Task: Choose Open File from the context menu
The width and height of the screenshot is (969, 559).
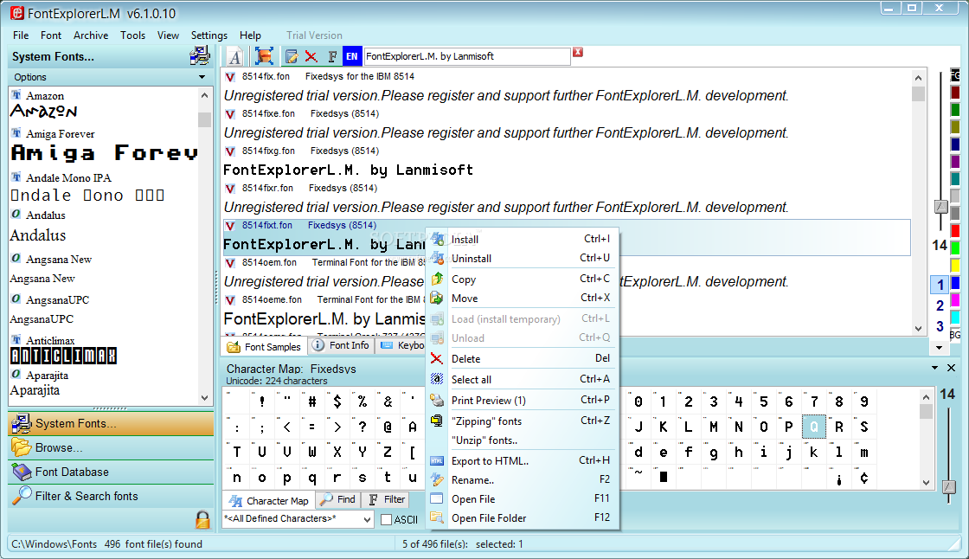Action: (522, 498)
